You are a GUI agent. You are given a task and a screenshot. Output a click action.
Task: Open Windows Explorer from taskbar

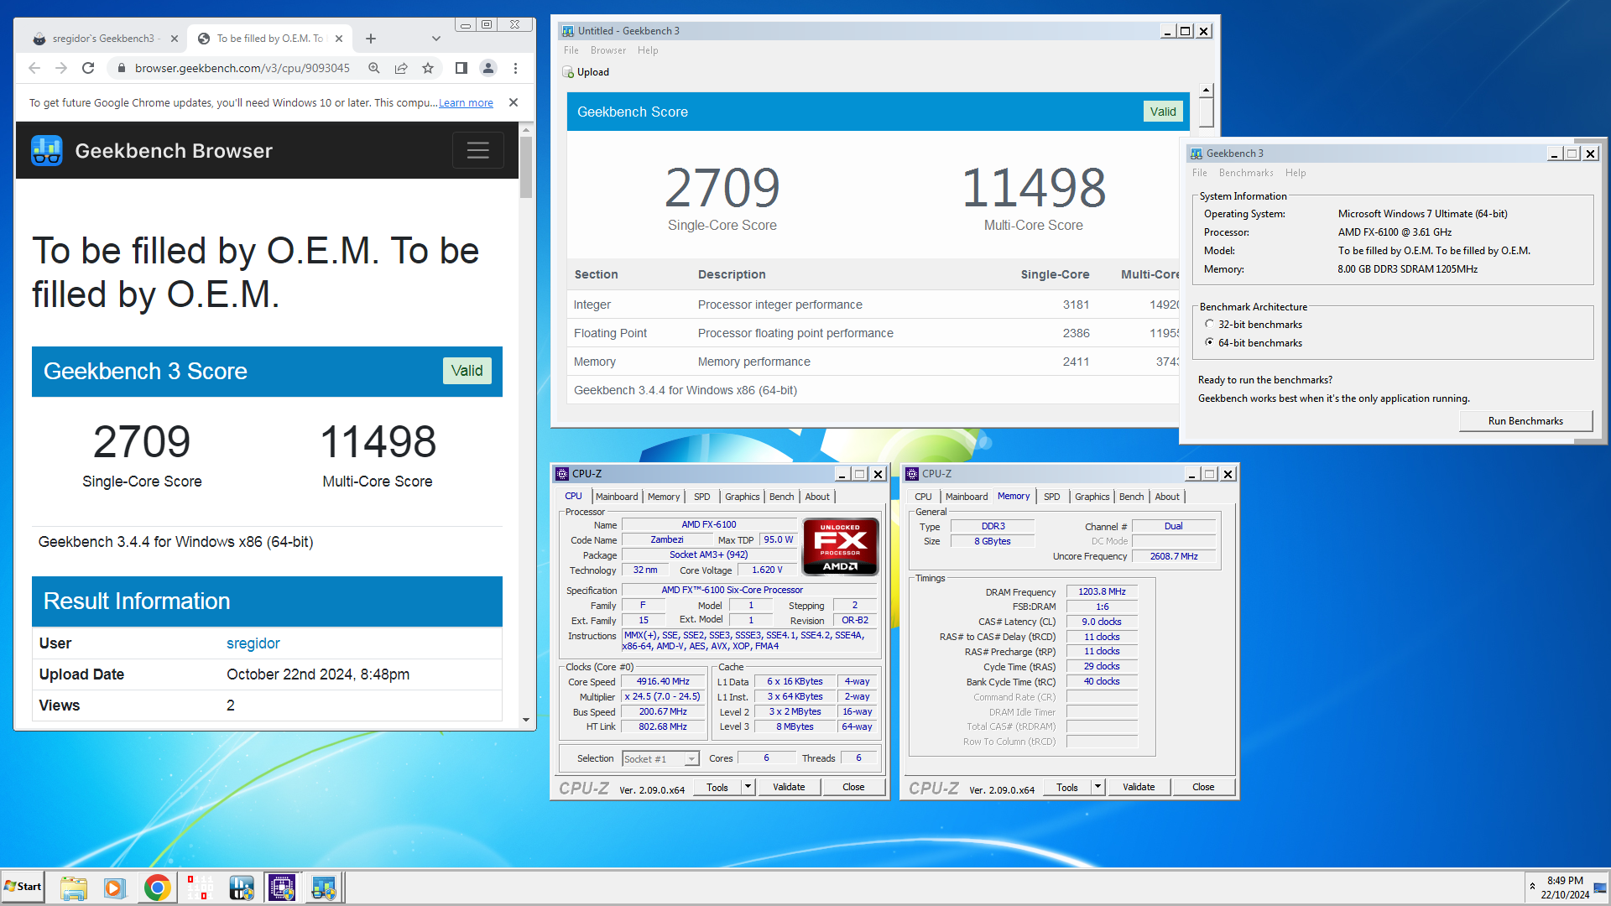[x=74, y=888]
